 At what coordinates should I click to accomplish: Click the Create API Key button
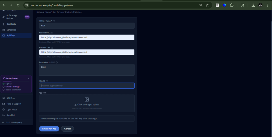49,129
